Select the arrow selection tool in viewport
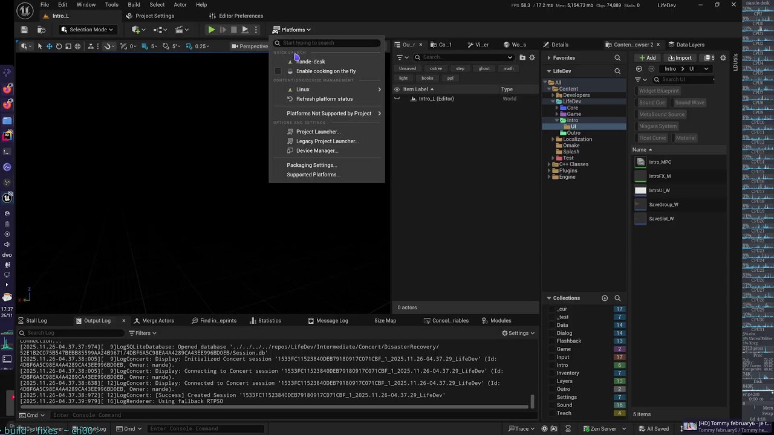The image size is (774, 435). [40, 46]
